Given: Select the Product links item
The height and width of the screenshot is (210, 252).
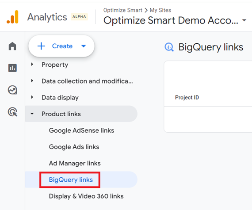Looking at the screenshot, I should tap(81, 114).
